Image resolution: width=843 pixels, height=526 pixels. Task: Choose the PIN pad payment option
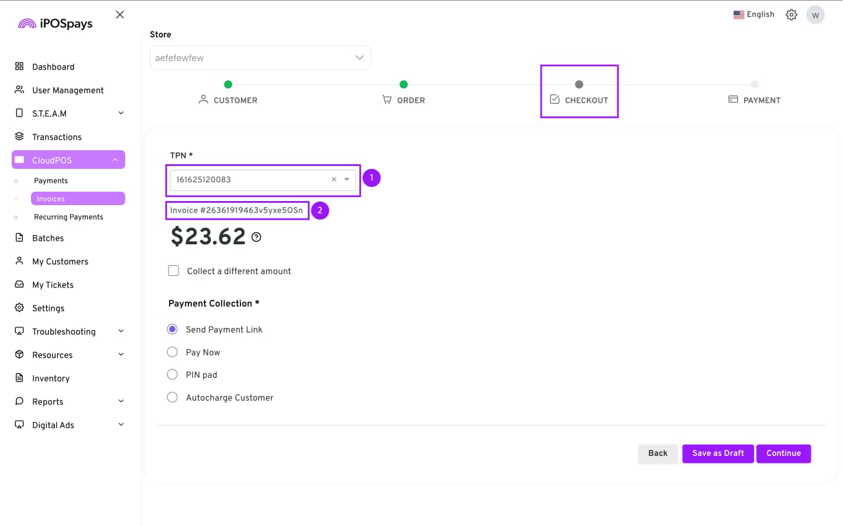click(173, 375)
